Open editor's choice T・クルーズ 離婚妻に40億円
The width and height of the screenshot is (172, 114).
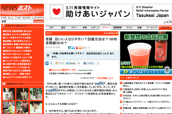[x=17, y=48]
